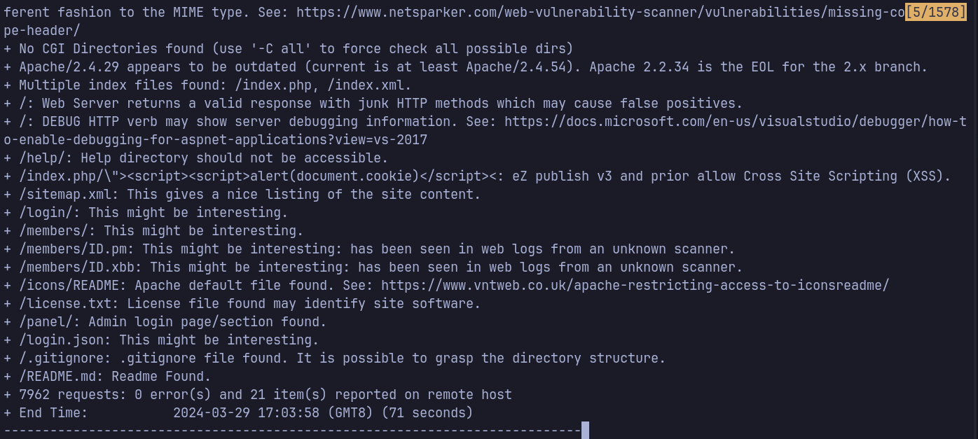Click the /icons/README path text
The image size is (978, 439).
[73, 286]
